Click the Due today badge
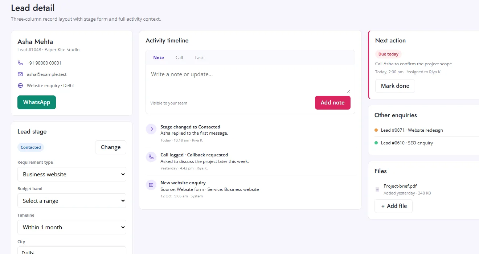 388,54
